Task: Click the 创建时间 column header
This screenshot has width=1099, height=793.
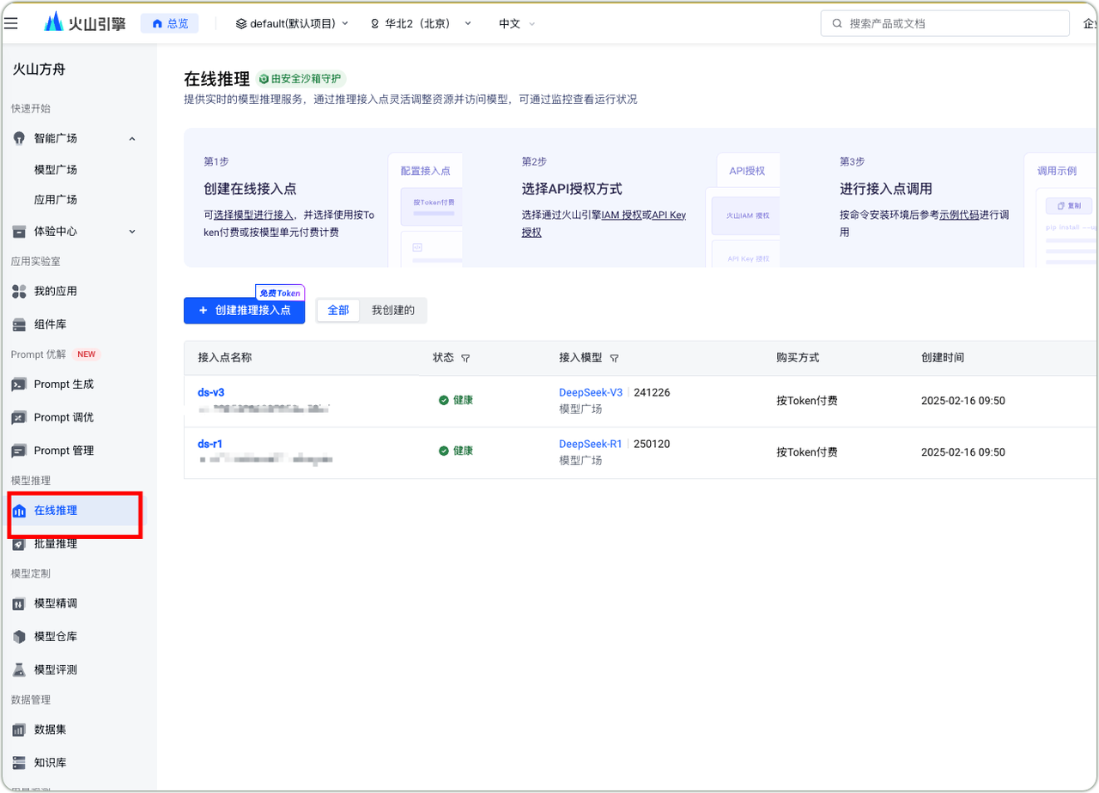Action: coord(943,358)
